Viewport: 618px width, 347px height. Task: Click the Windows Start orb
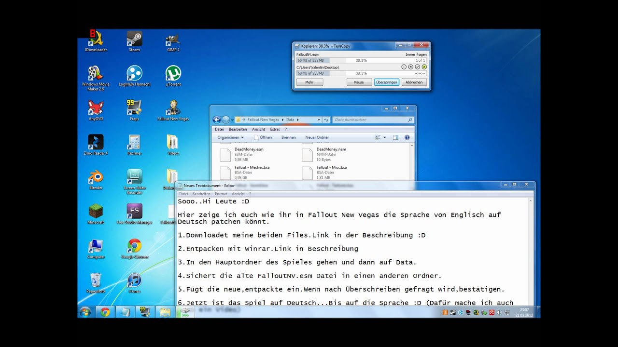pos(85,312)
